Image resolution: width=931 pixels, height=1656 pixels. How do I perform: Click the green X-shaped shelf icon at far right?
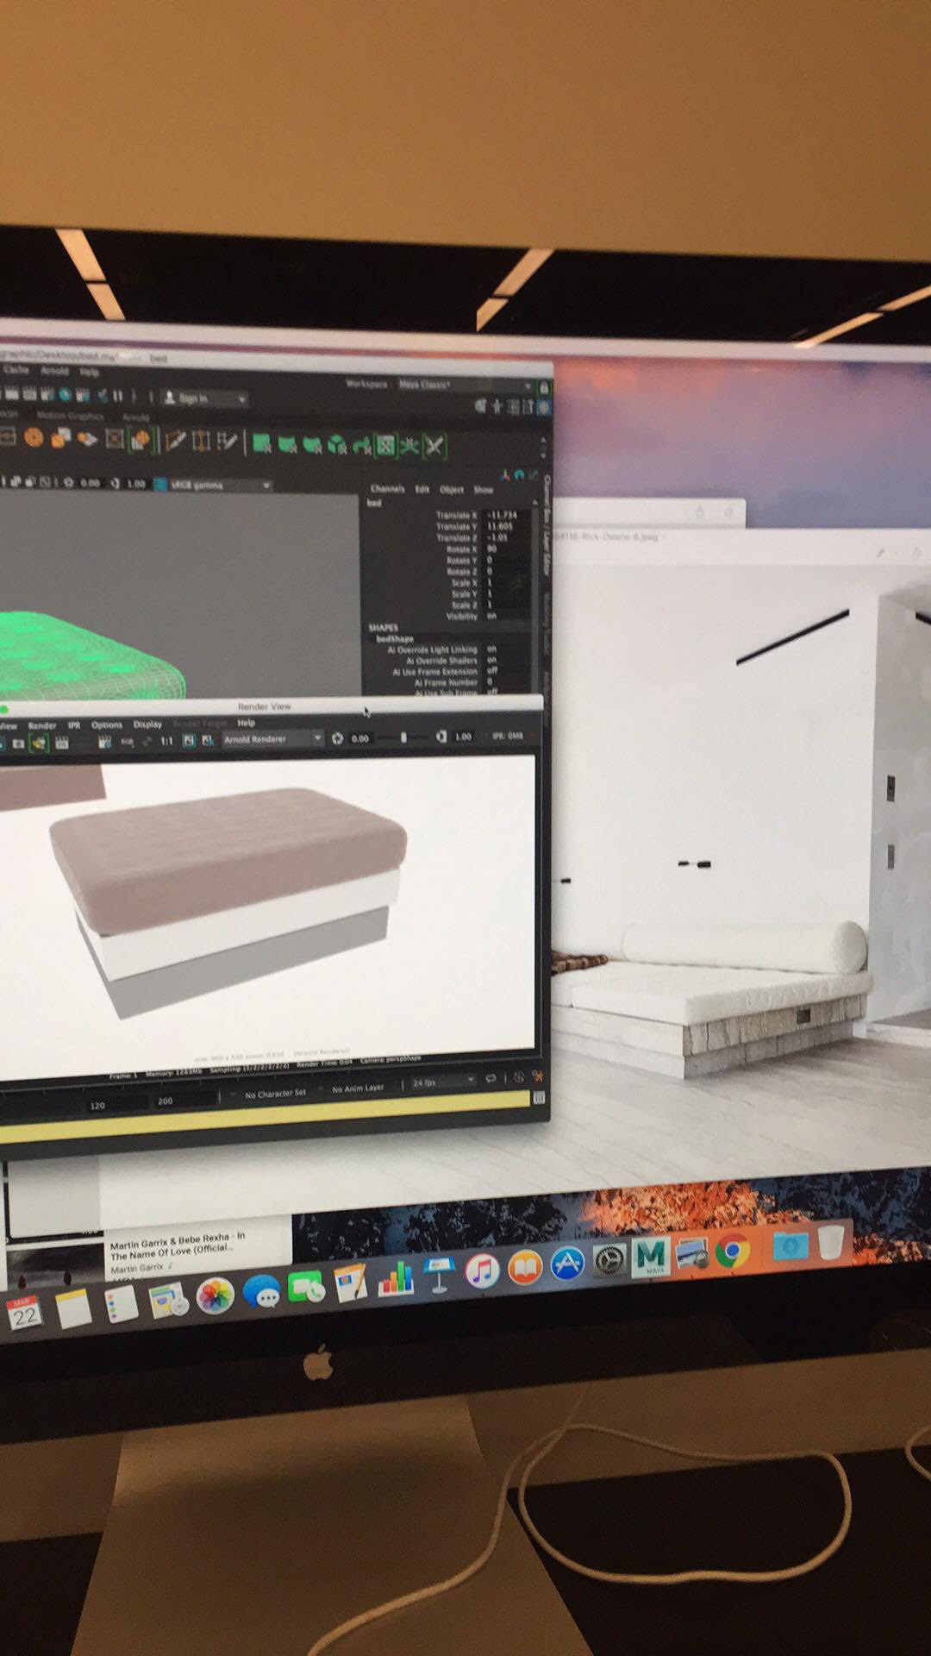click(434, 446)
